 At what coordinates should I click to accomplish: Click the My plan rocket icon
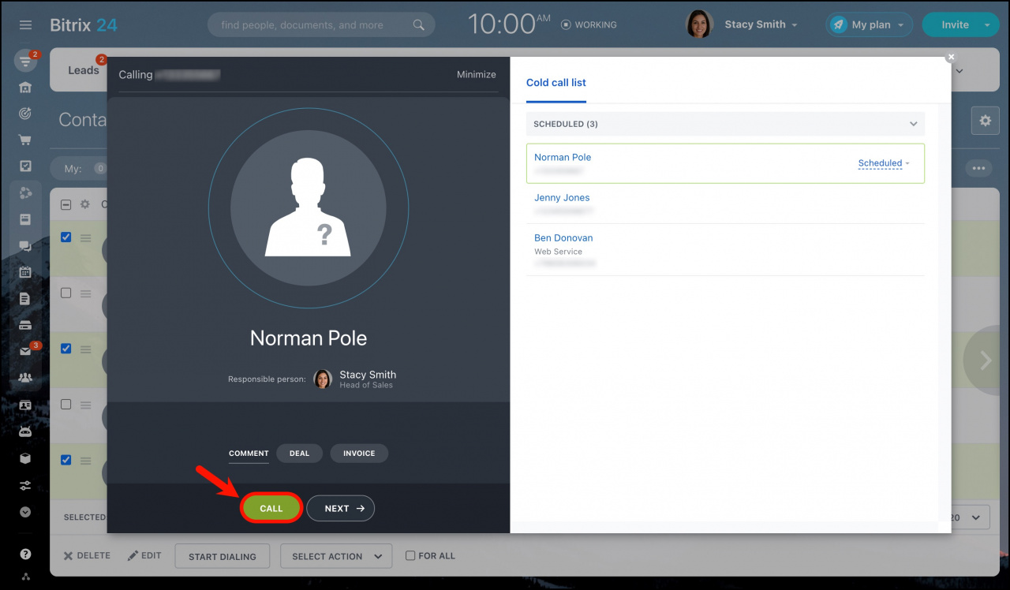(x=837, y=25)
